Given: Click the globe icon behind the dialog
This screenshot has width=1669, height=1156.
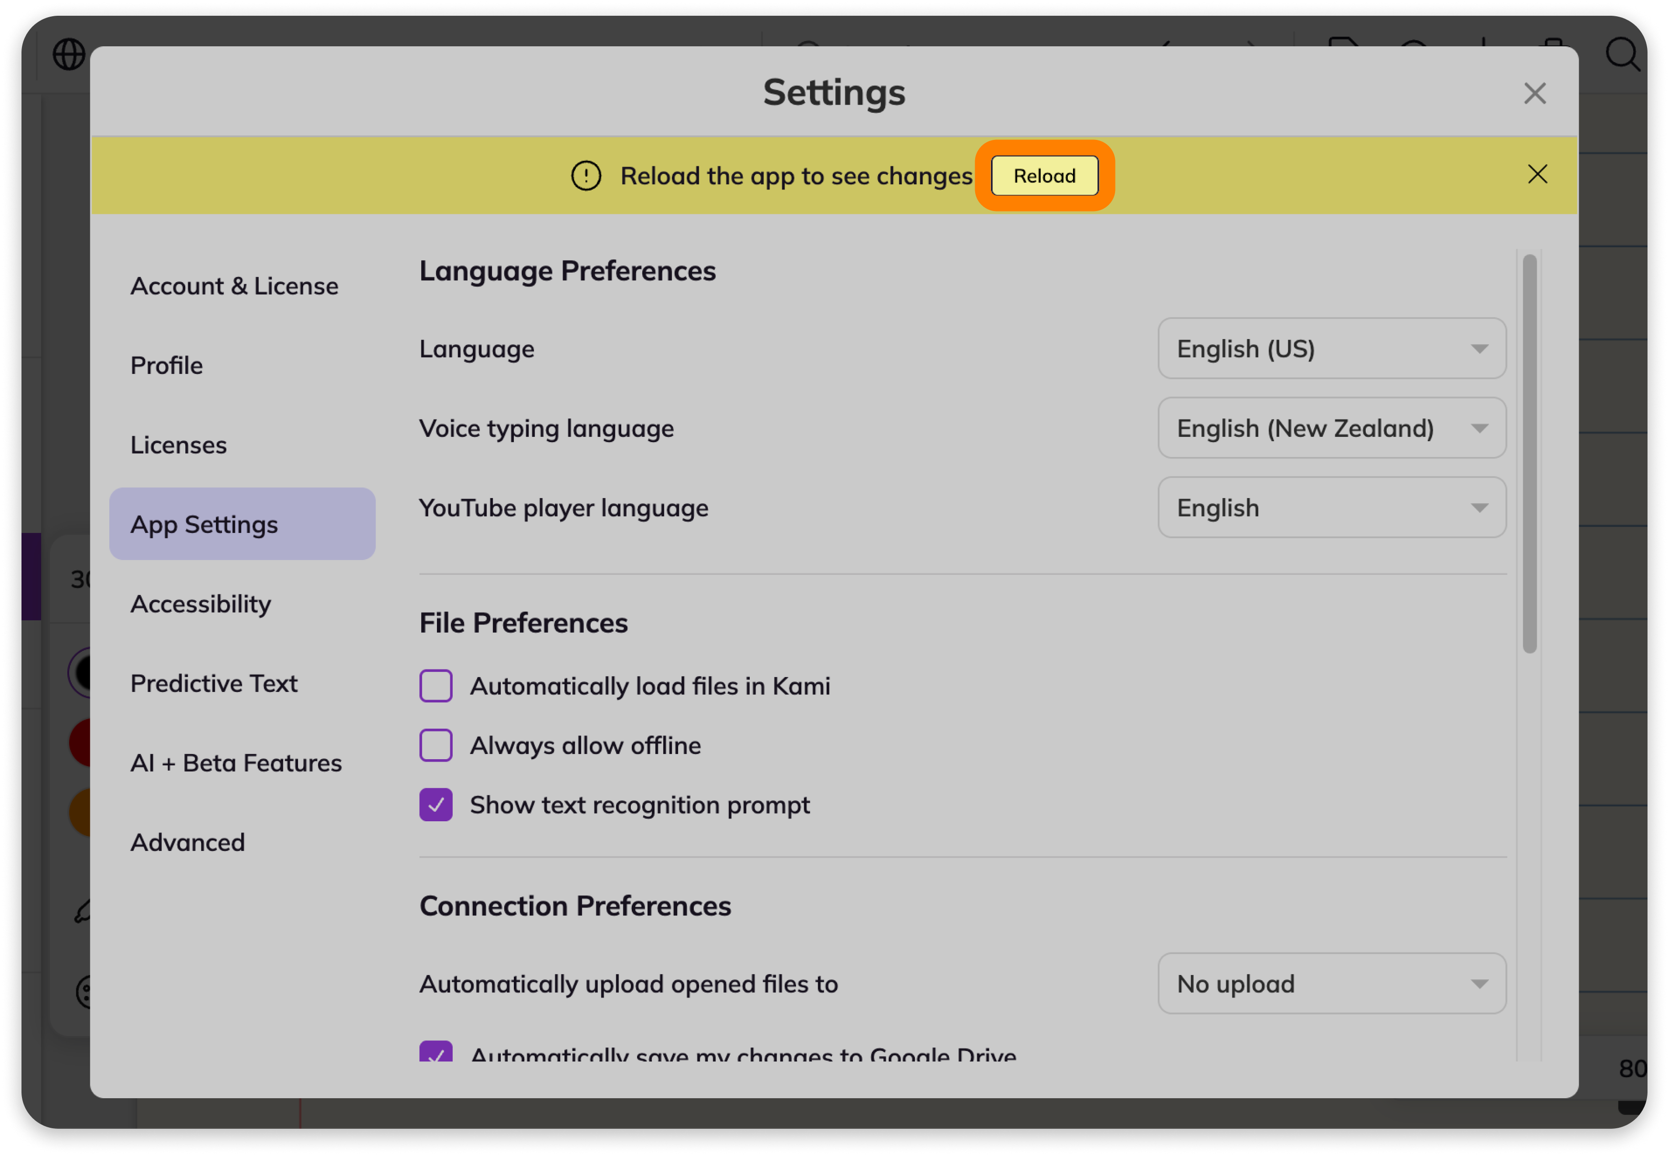Looking at the screenshot, I should [69, 54].
